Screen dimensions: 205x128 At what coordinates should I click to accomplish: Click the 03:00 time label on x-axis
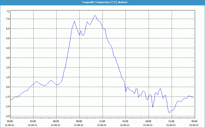(x=33, y=121)
